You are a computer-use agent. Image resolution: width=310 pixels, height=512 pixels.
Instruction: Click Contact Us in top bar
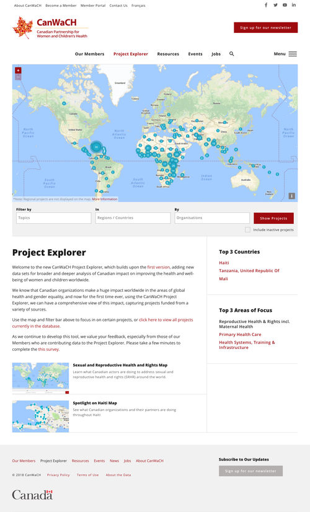tap(118, 6)
